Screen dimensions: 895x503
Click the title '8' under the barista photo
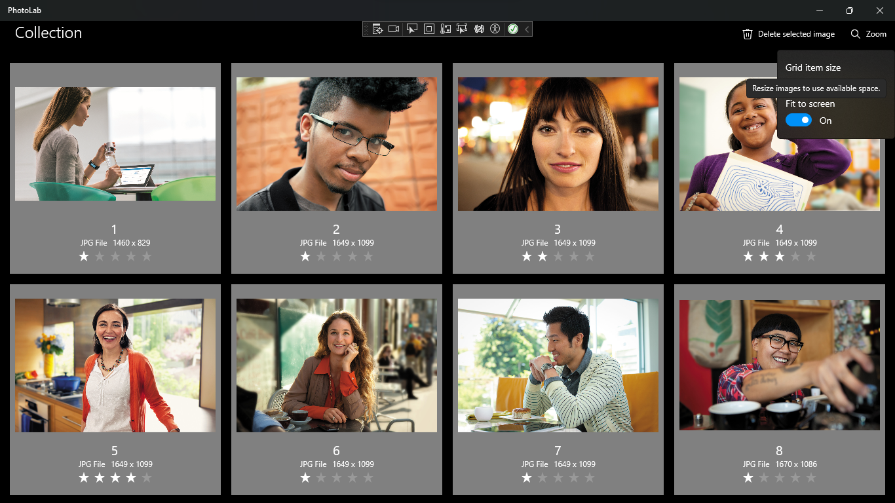[779, 451]
